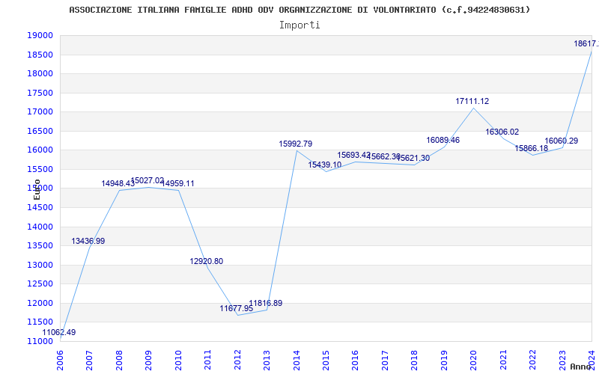Click the 14000 y-axis value

[40, 227]
